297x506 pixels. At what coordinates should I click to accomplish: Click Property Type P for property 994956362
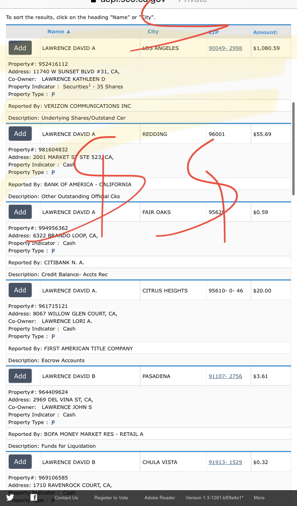(x=53, y=251)
